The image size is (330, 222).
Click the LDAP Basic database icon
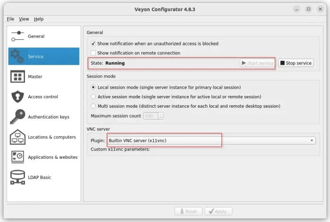pos(17,177)
